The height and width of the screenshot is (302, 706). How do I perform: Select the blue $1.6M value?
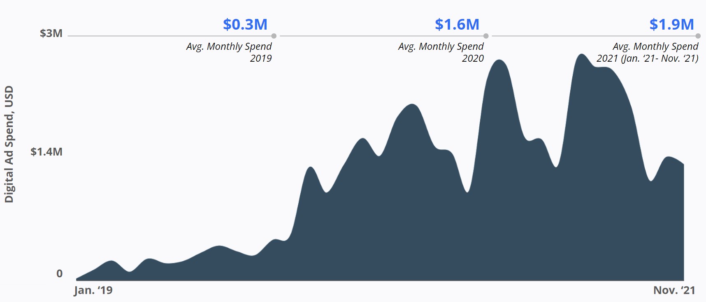click(x=457, y=24)
